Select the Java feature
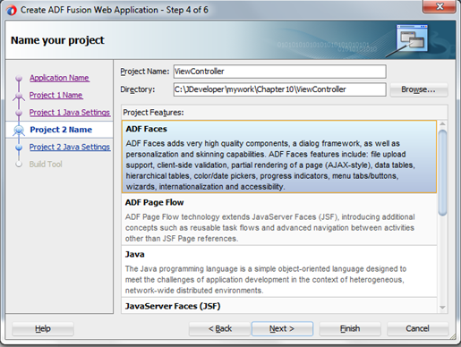Image resolution: width=461 pixels, height=347 pixels. [x=279, y=272]
